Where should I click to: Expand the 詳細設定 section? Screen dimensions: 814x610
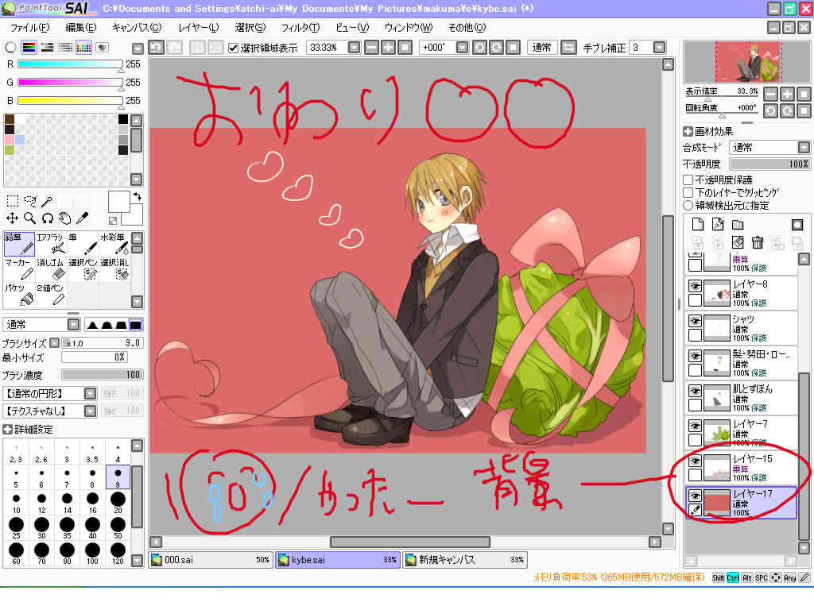click(8, 429)
